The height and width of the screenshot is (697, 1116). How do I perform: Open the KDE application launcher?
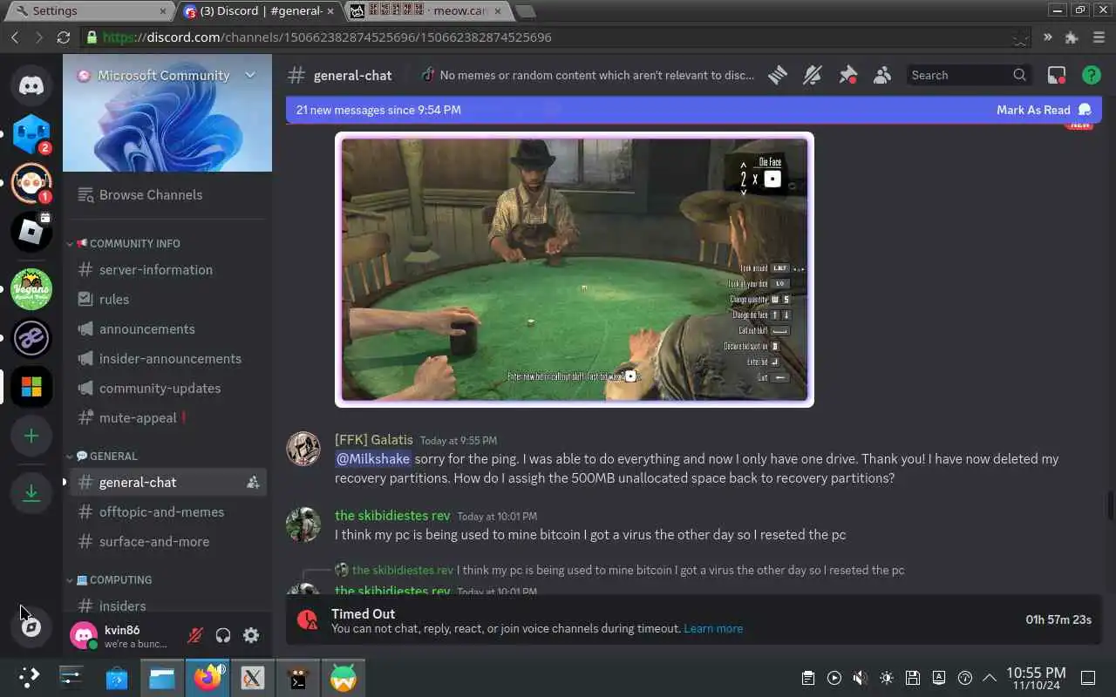click(x=29, y=677)
